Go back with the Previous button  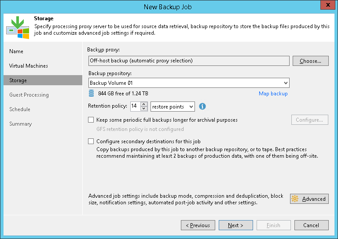tap(198, 225)
